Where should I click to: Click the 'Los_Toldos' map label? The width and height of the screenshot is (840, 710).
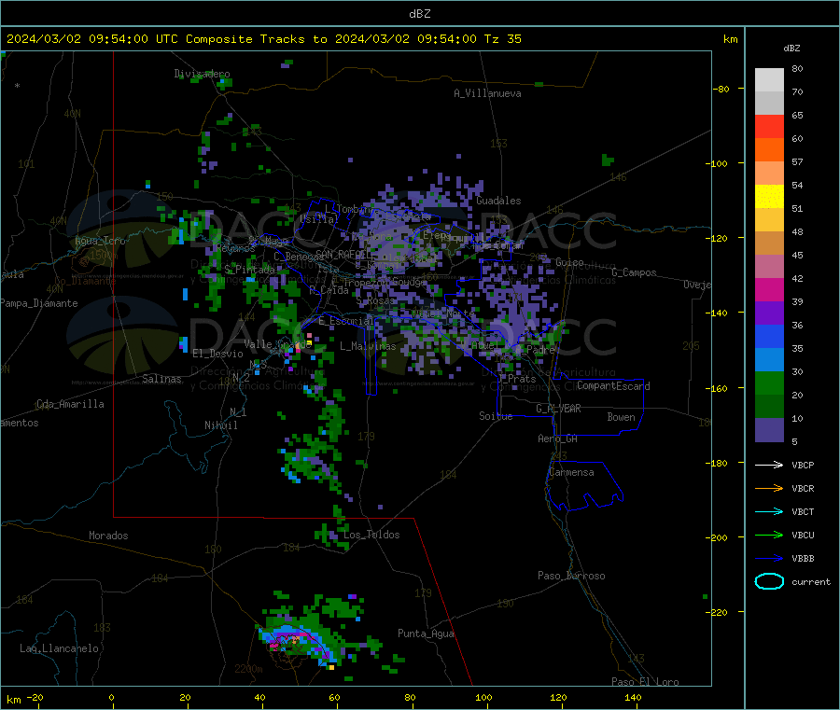coord(371,535)
